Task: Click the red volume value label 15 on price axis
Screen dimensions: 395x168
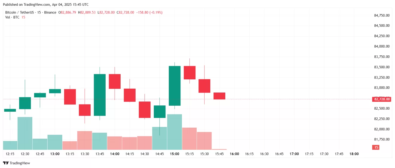Action: coord(376,147)
